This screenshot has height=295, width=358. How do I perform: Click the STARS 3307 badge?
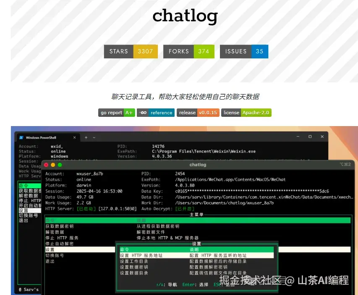(x=131, y=51)
